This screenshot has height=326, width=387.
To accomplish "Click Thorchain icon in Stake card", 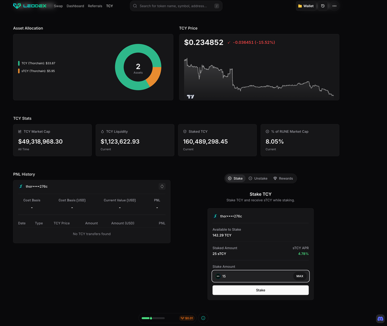I will [x=215, y=216].
